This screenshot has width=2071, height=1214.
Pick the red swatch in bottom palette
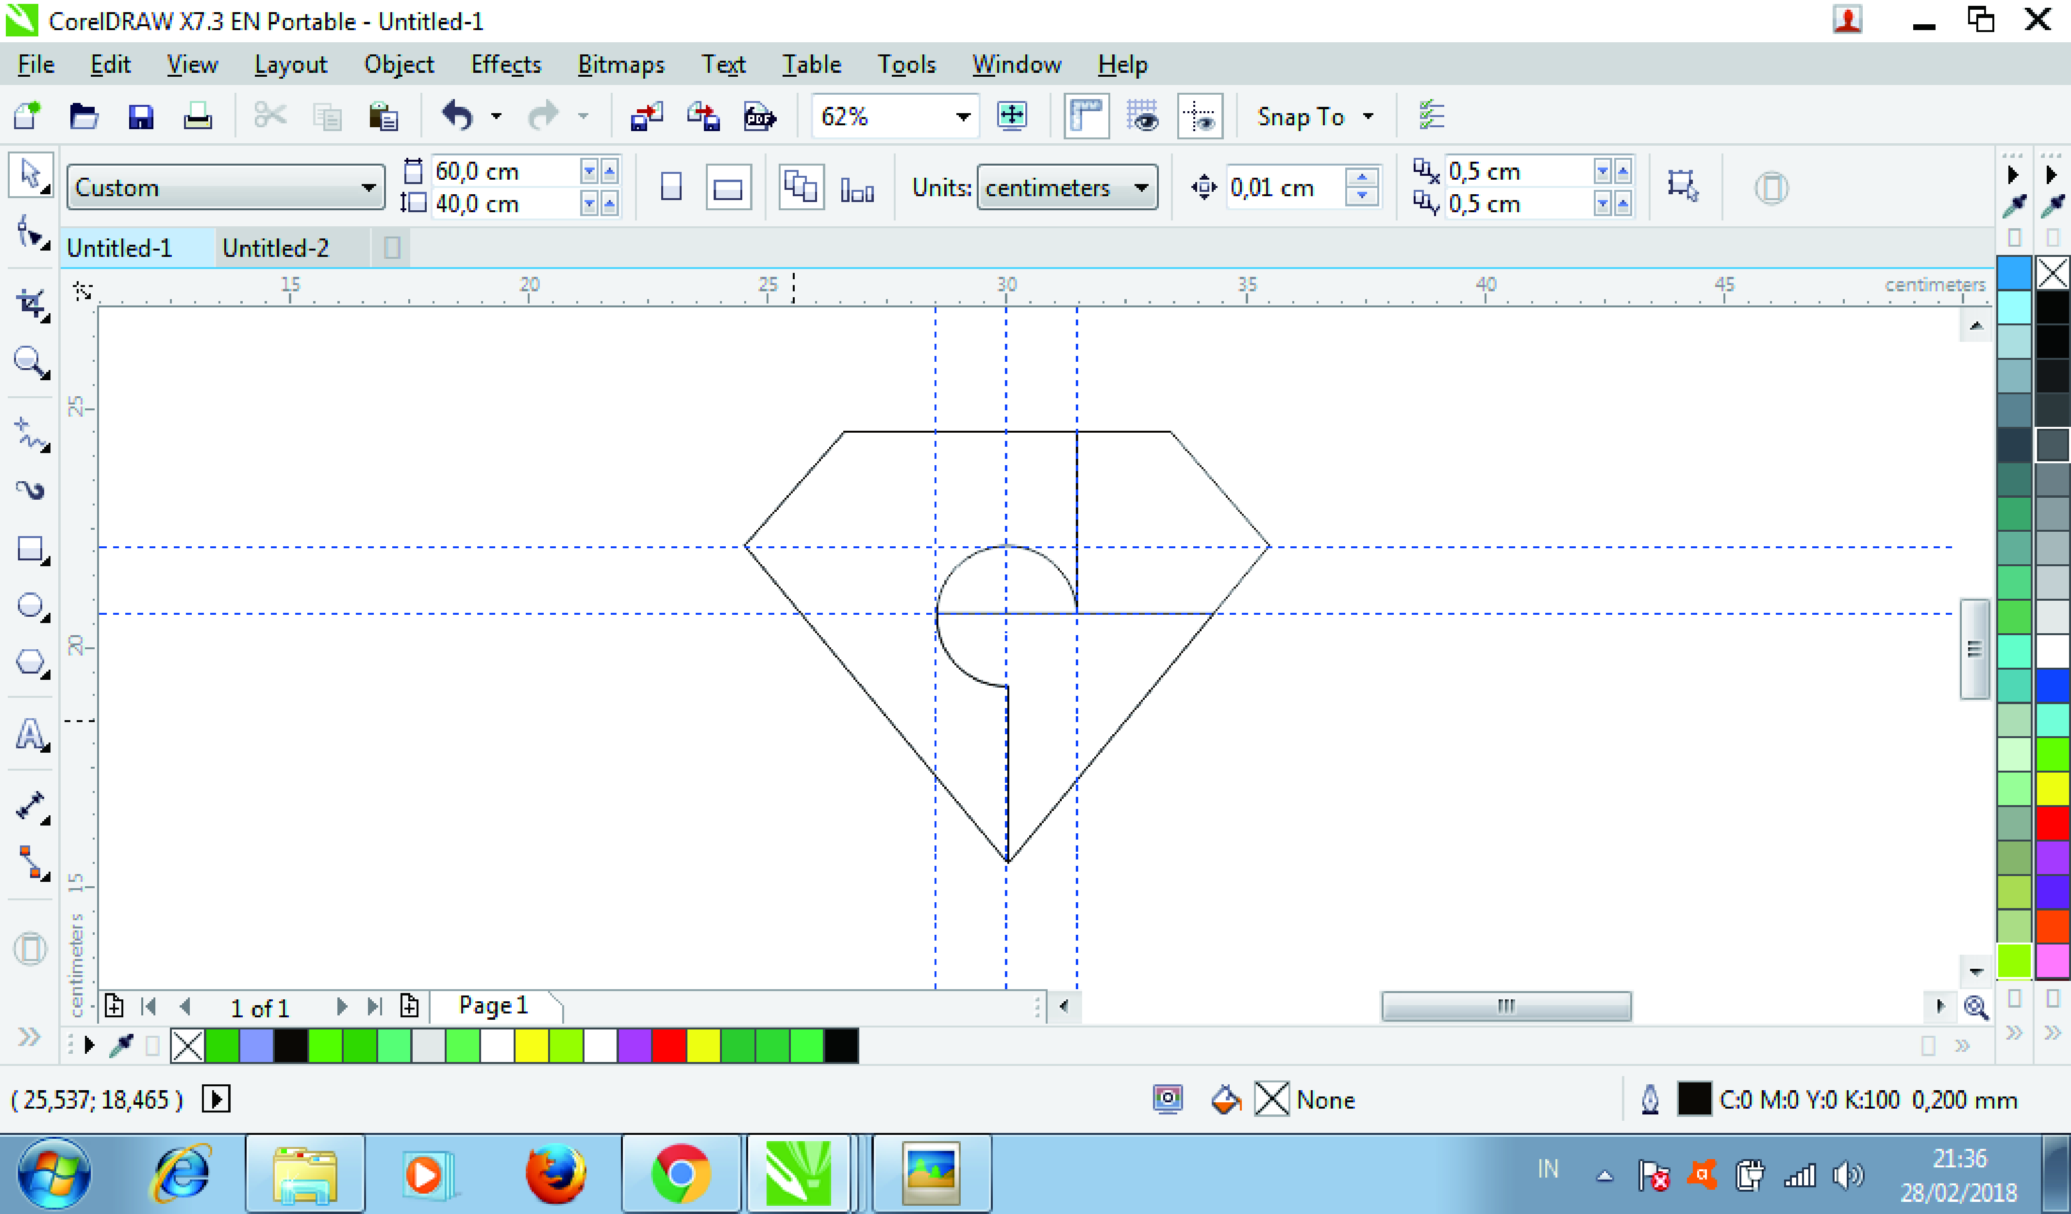(x=669, y=1045)
